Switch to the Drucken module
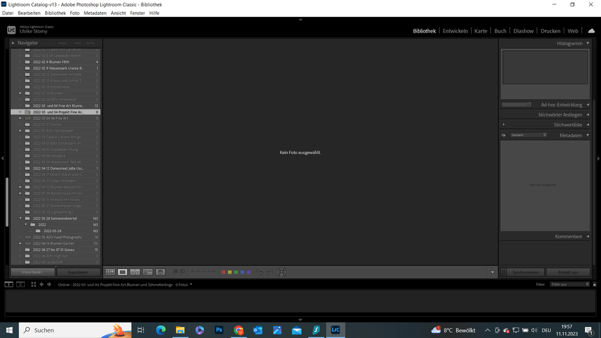The height and width of the screenshot is (338, 601). (550, 31)
